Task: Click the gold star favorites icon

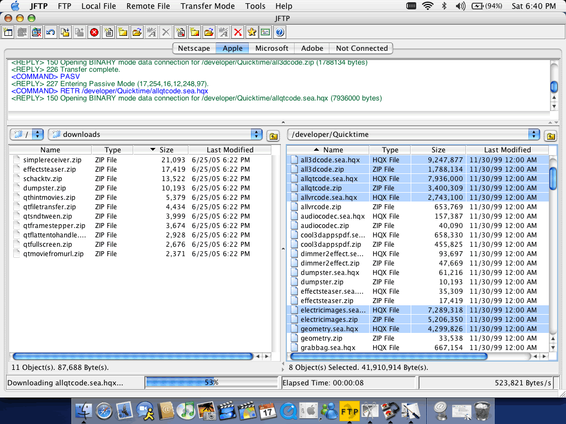Action: [x=252, y=33]
